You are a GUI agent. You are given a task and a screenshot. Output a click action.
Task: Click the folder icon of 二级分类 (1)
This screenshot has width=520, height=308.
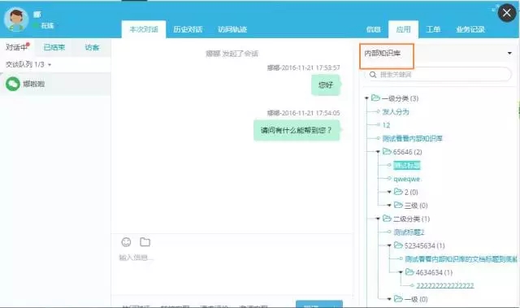tap(387, 218)
